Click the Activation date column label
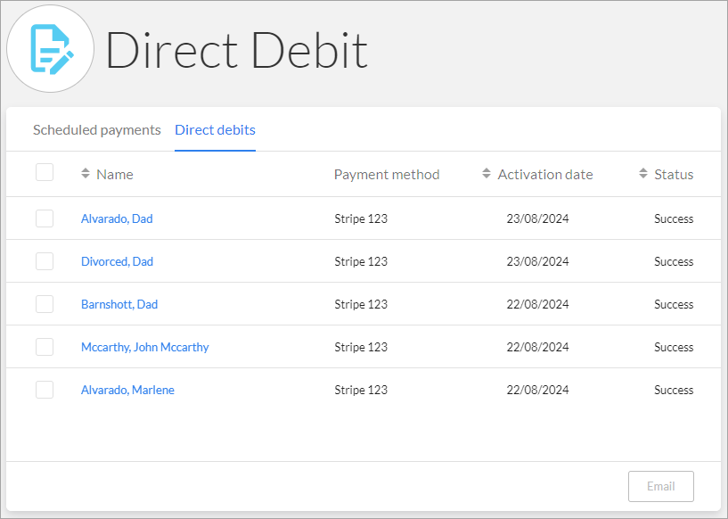 tap(545, 174)
